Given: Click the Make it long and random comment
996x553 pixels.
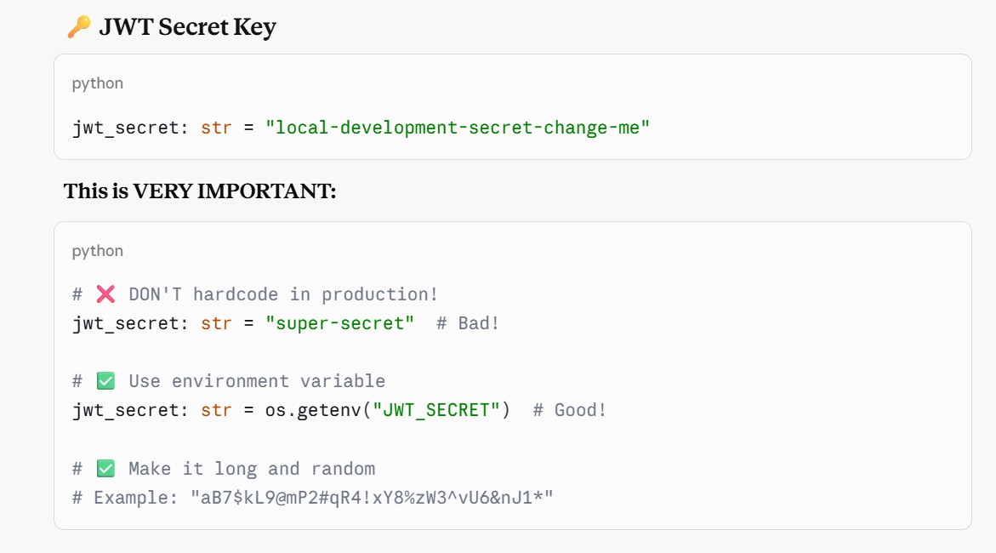Looking at the screenshot, I should (252, 469).
